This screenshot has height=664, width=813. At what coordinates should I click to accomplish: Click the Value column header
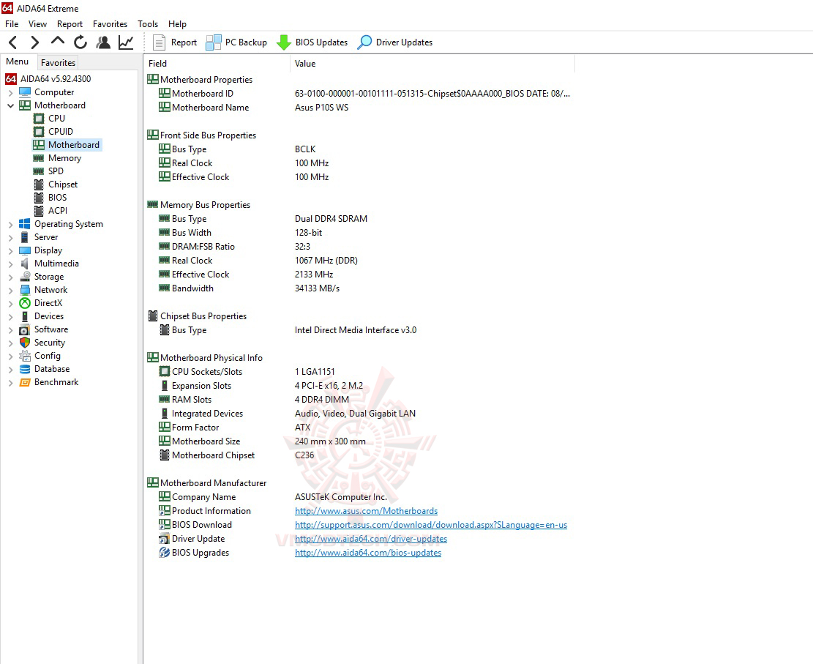coord(432,63)
